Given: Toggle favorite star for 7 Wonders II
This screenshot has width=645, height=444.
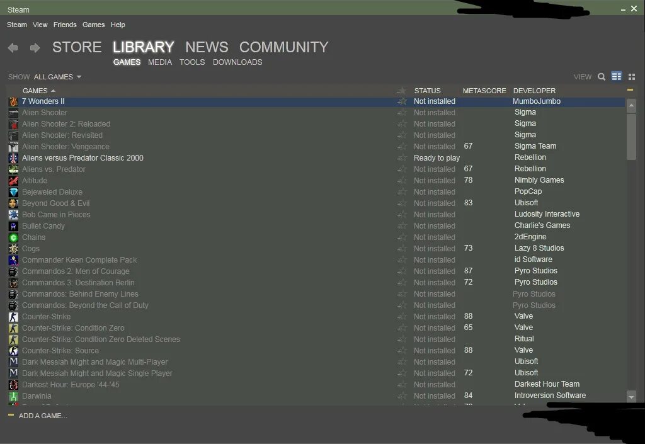Looking at the screenshot, I should coord(402,101).
